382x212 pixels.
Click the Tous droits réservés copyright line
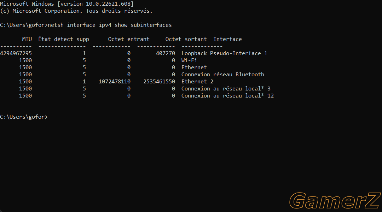(76, 11)
